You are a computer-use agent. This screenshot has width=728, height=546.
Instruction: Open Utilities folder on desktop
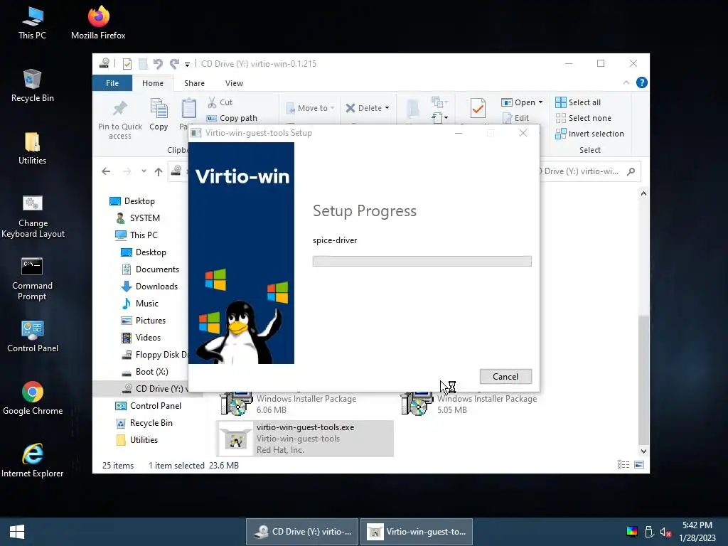tap(32, 148)
